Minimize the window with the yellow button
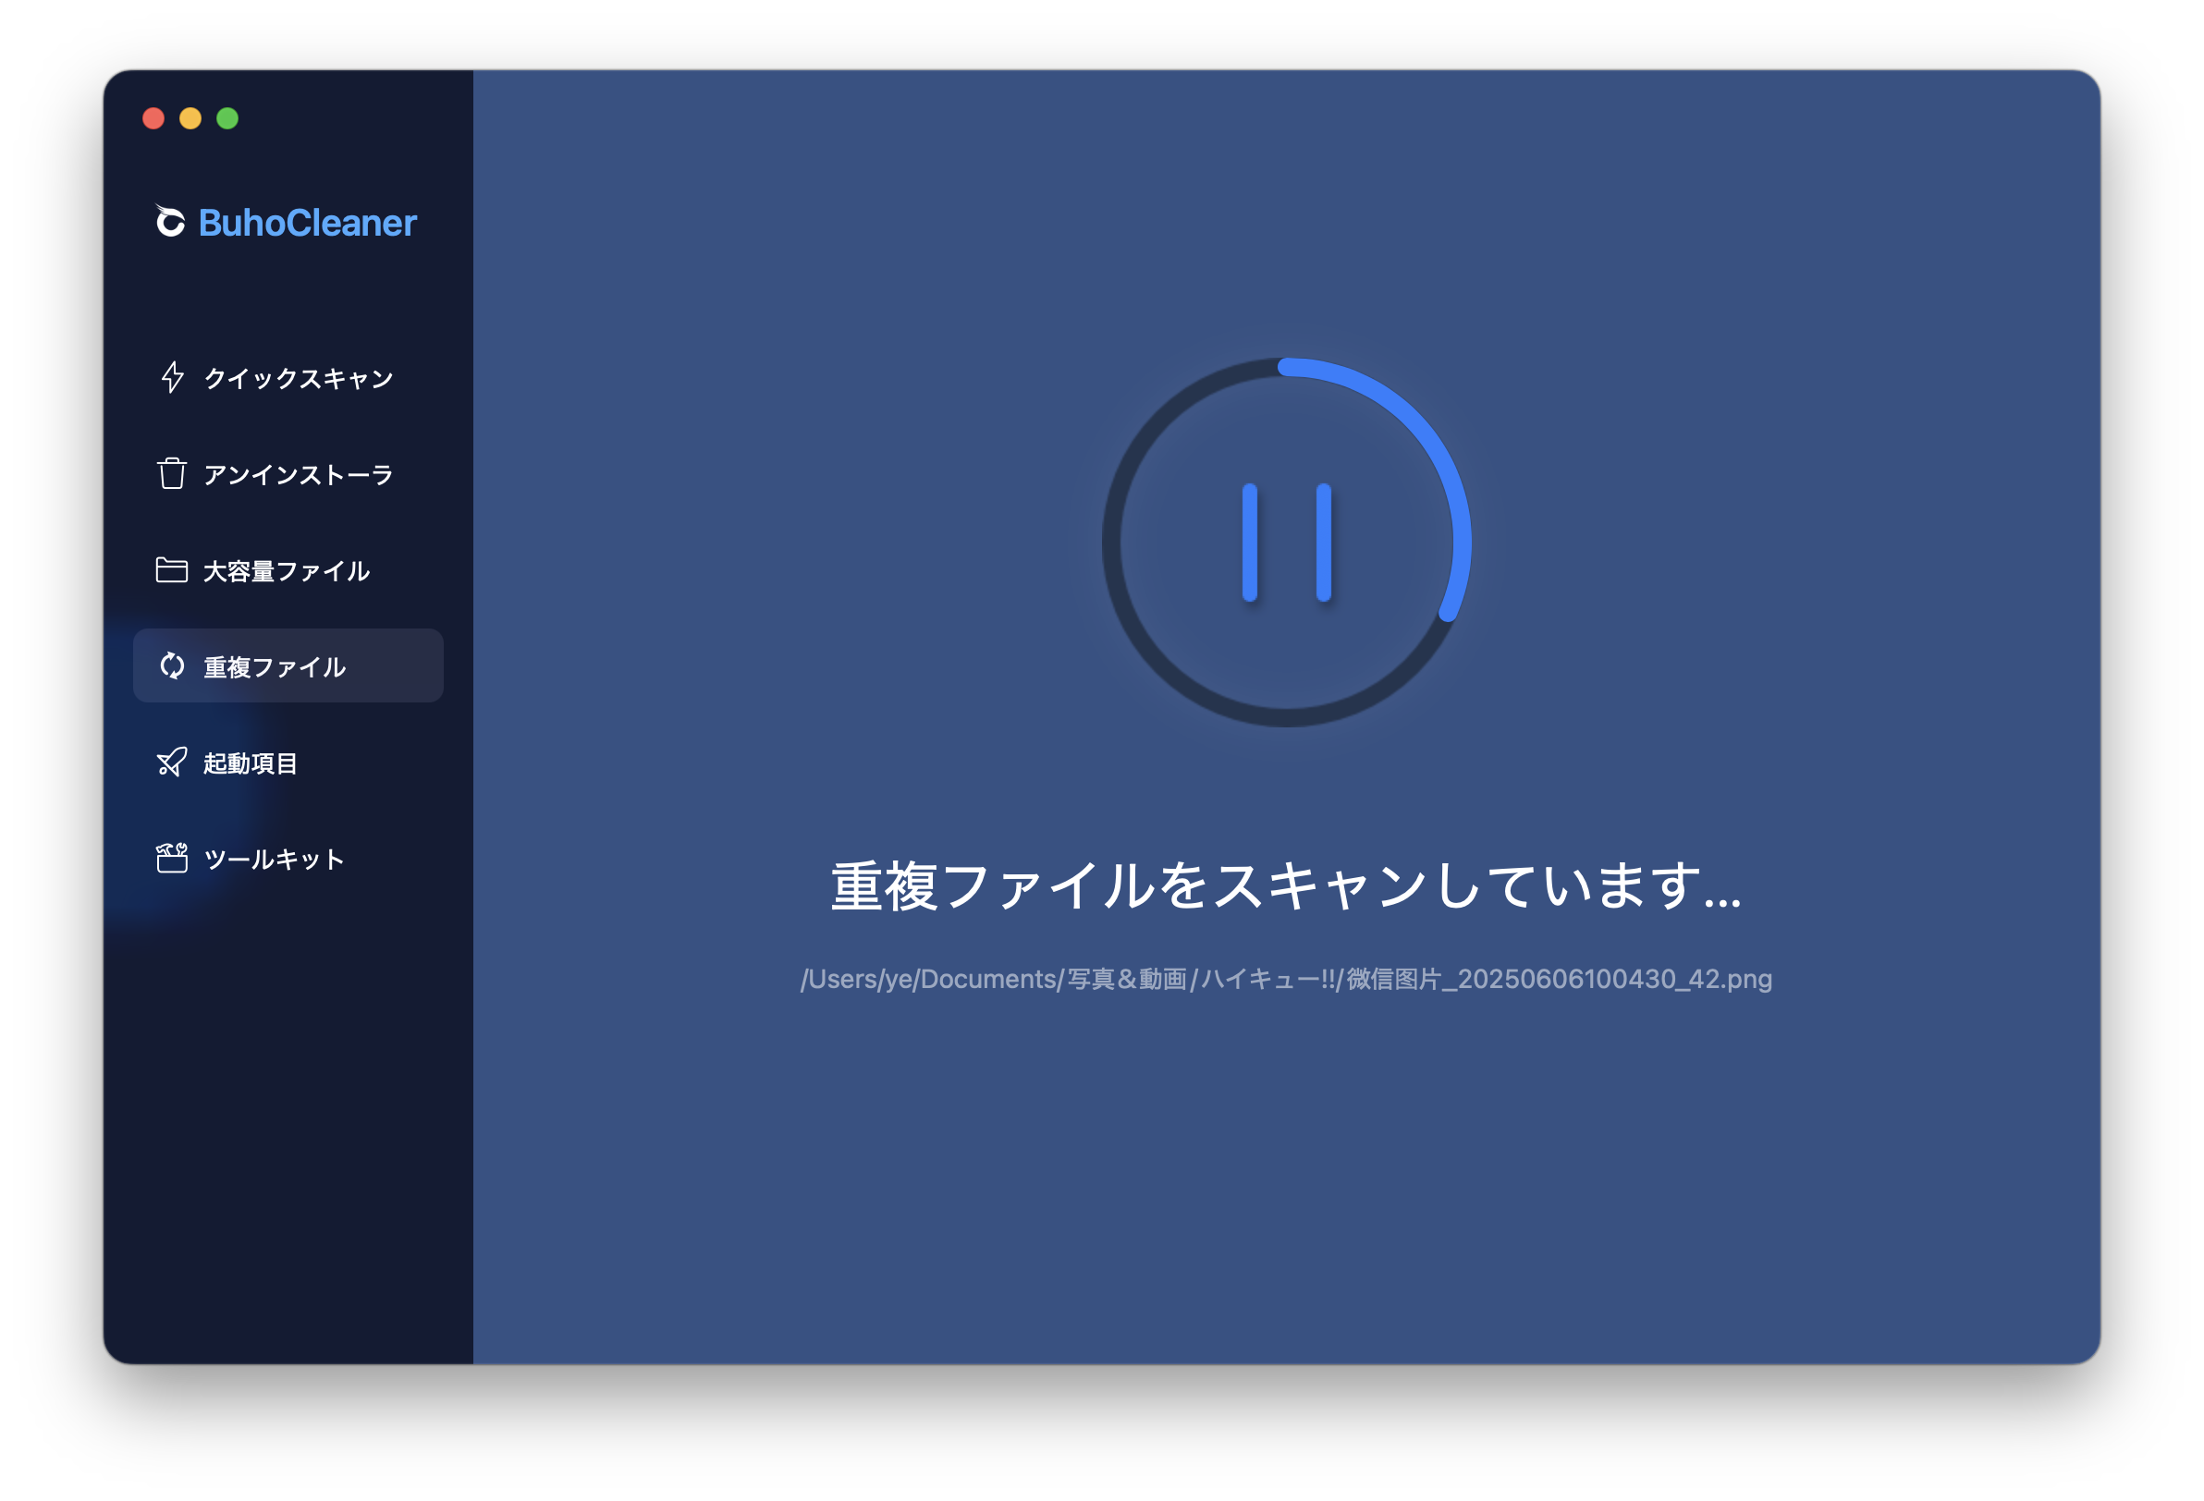The height and width of the screenshot is (1501, 2204). [190, 118]
